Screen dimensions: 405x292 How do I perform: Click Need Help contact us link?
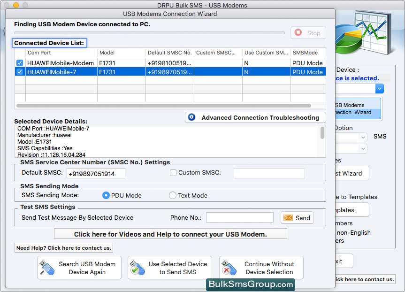pos(64,248)
